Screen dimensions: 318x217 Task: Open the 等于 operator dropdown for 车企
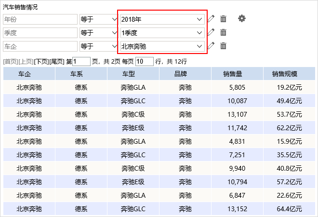tap(99, 46)
